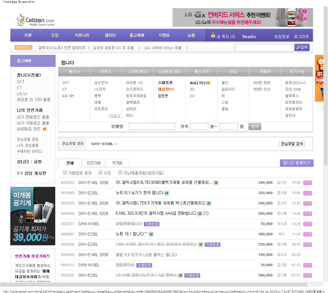Focus the 모델명 input field
The image size is (328, 293).
pos(152,127)
